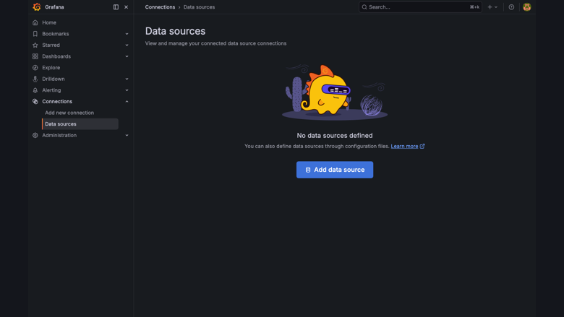Click the Learn more external-link icon
Screen dimensions: 564x317
click(x=422, y=146)
